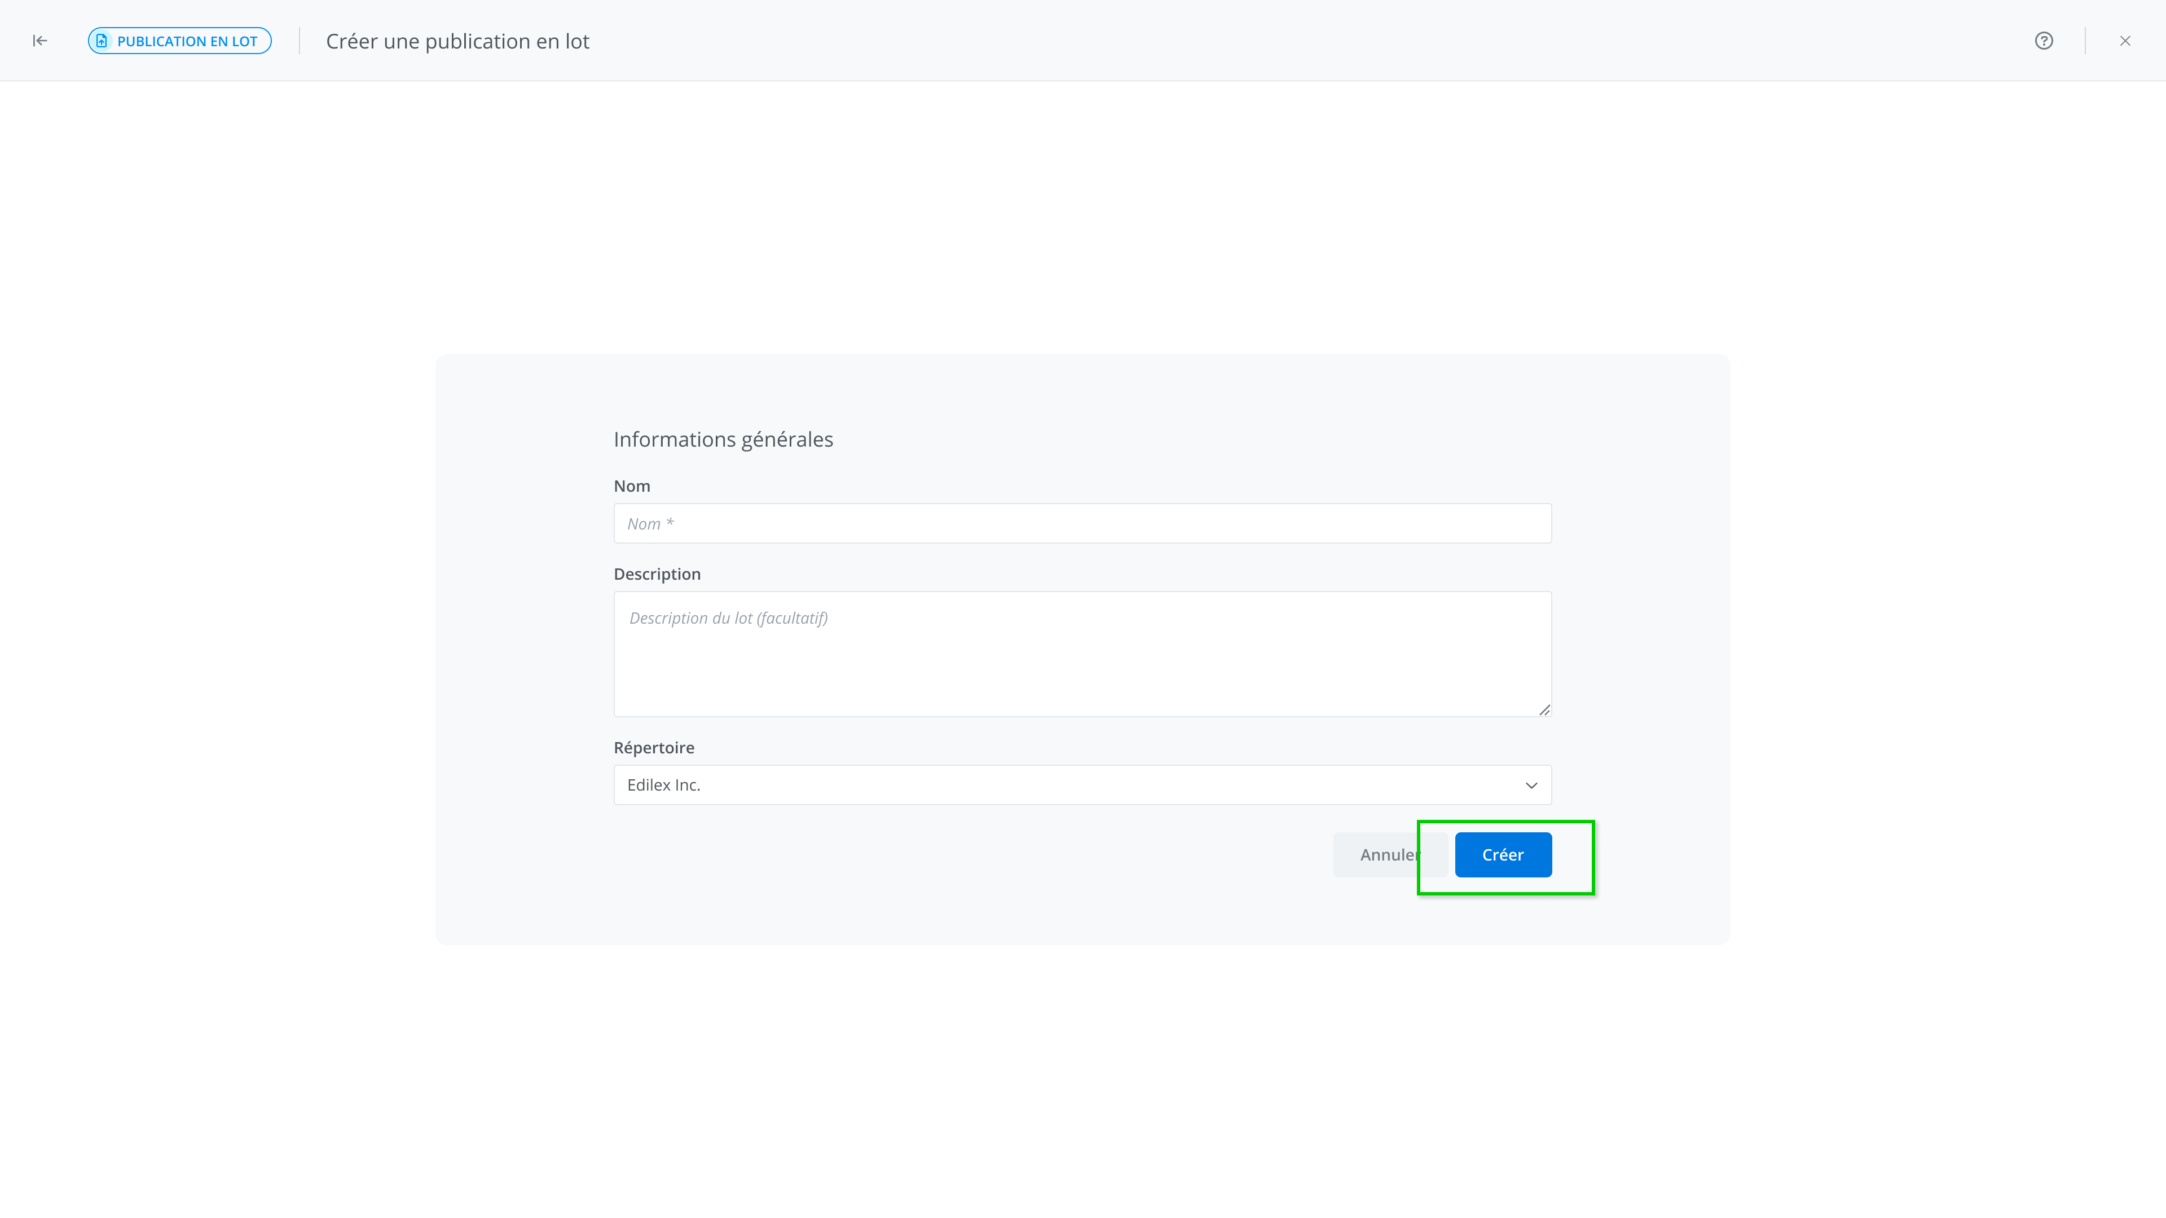Click the Répertoire dropdown chevron arrow
The width and height of the screenshot is (2166, 1218).
(1531, 785)
